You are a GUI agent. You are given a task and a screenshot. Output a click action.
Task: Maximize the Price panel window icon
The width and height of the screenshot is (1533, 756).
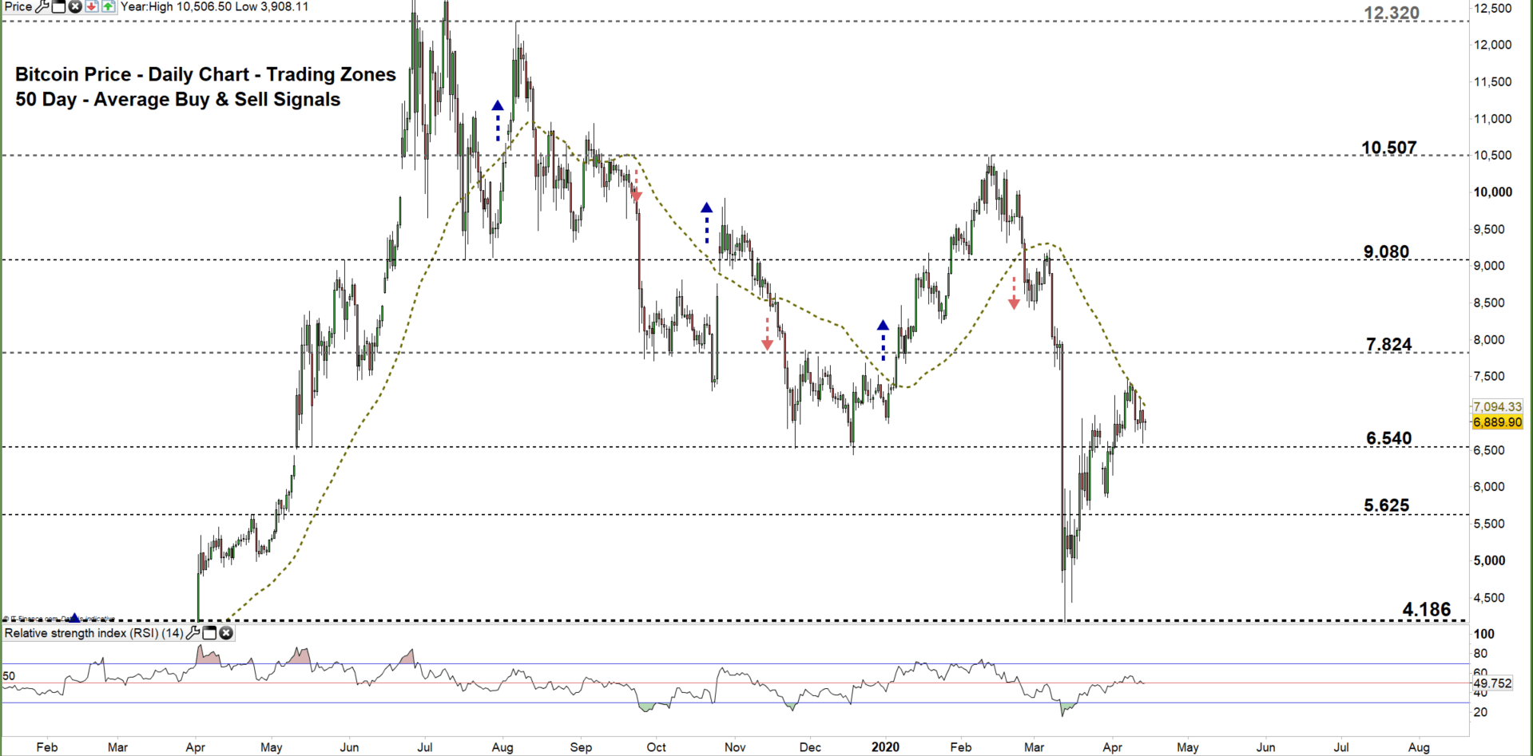59,7
